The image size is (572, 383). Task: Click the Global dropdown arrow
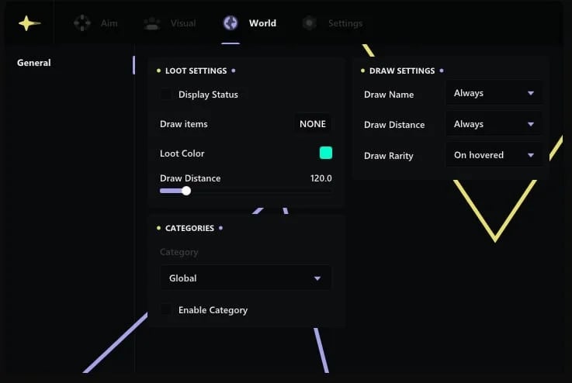point(317,278)
